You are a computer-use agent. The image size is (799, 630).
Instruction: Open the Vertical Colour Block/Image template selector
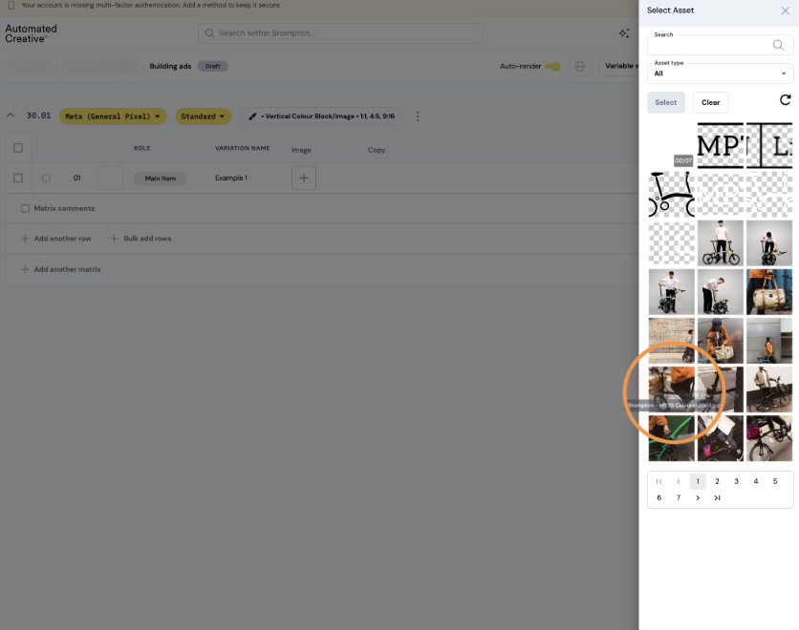point(320,116)
